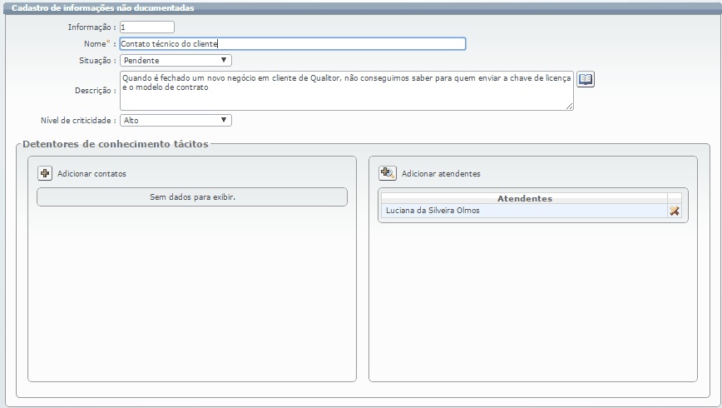This screenshot has height=408, width=722.
Task: Select the Luciana da Silveira Olmos row
Action: point(525,211)
